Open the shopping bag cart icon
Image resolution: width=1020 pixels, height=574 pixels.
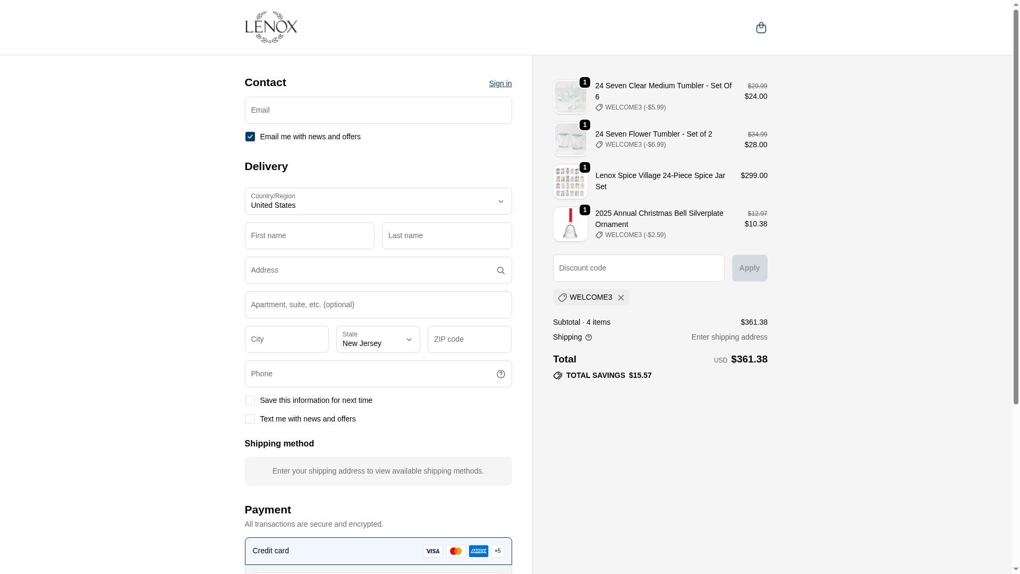point(761,28)
